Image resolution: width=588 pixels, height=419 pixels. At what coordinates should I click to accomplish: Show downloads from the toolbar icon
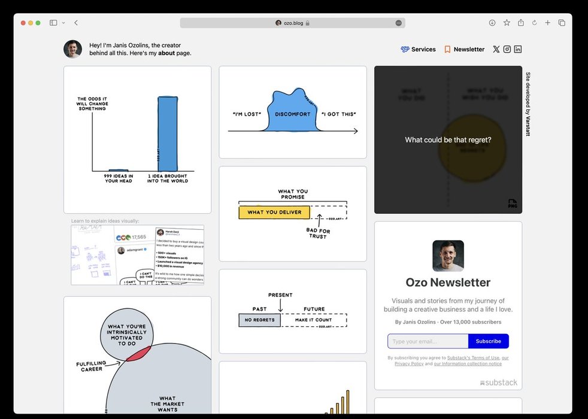coord(492,23)
